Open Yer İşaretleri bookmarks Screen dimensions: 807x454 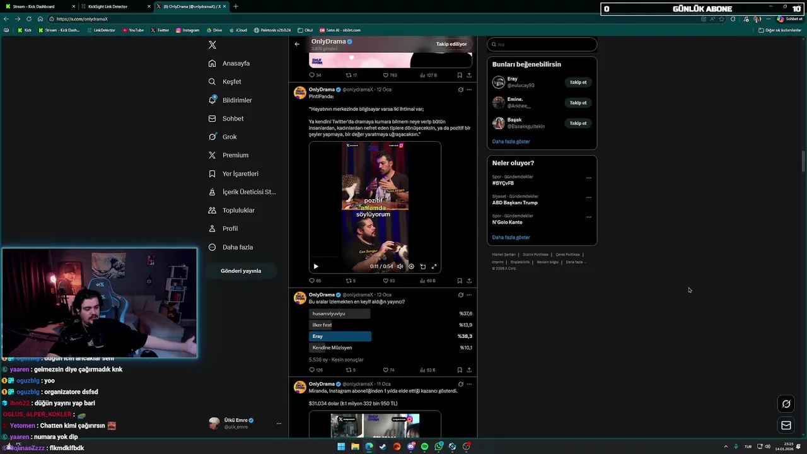click(x=233, y=173)
